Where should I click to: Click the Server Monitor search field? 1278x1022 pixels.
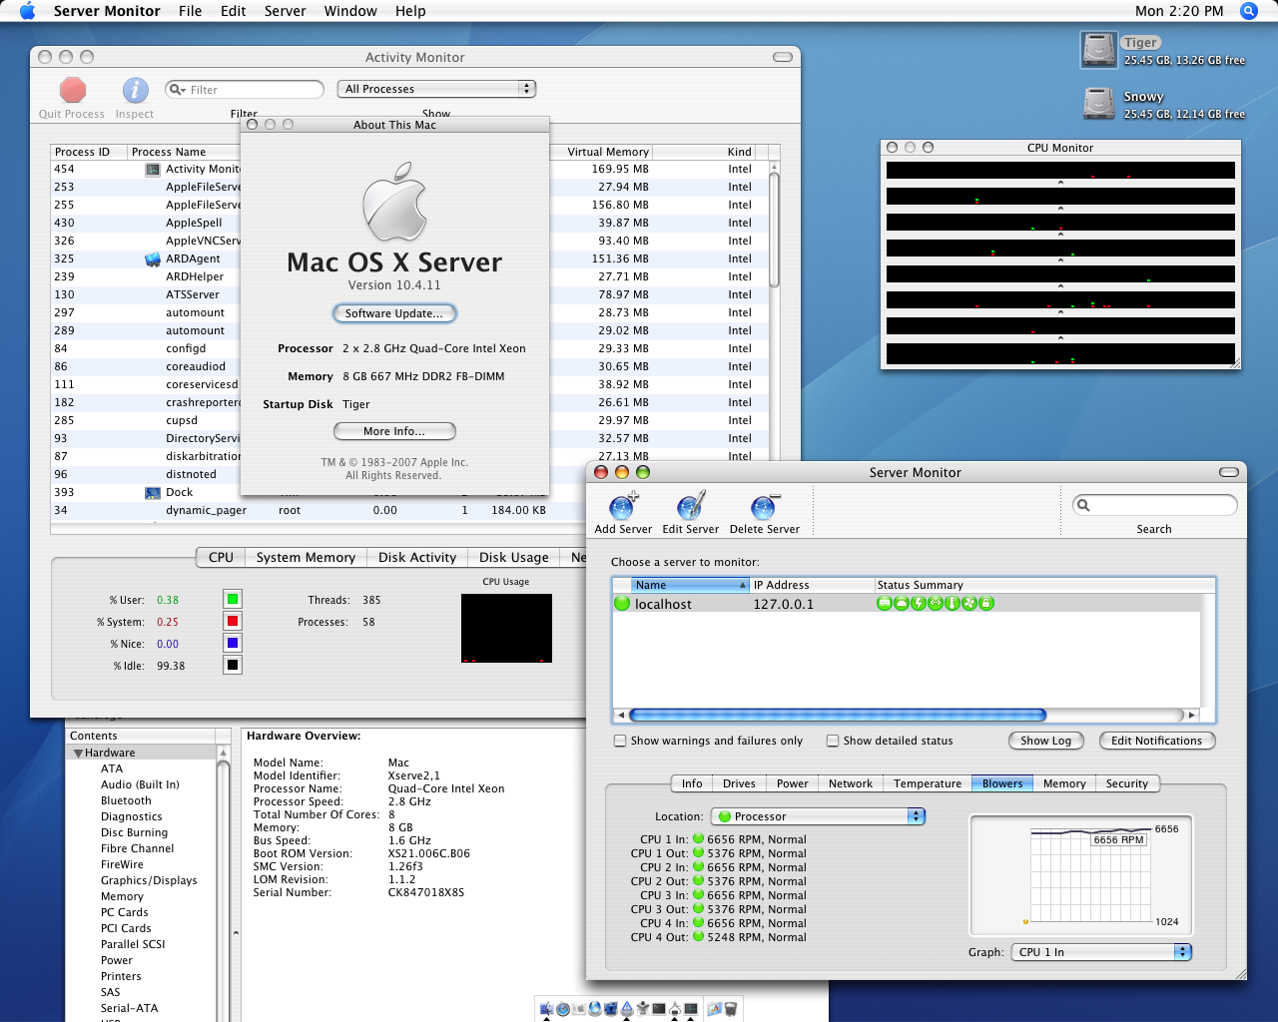click(x=1154, y=505)
